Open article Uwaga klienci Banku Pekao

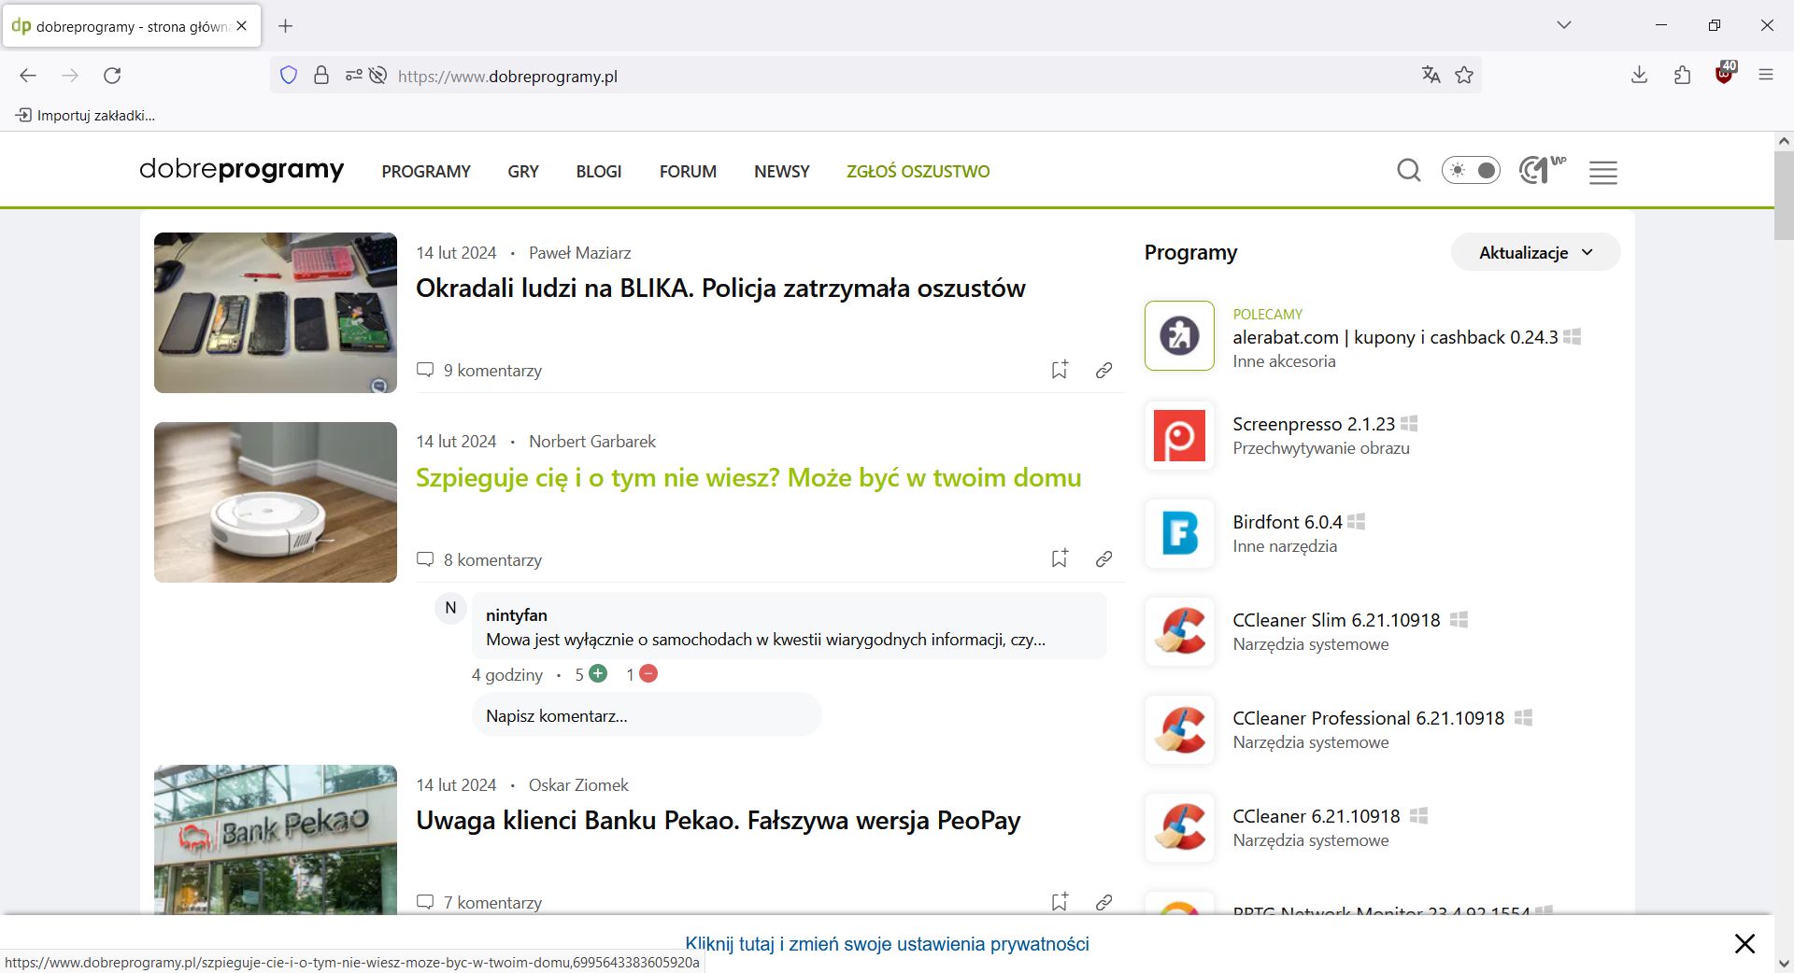(718, 821)
